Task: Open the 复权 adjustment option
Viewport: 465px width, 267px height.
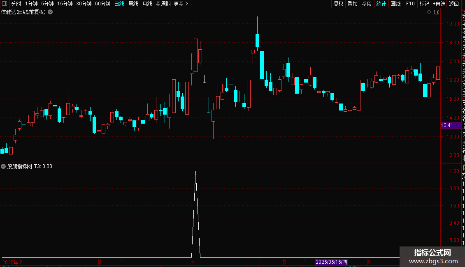Action: (x=338, y=4)
